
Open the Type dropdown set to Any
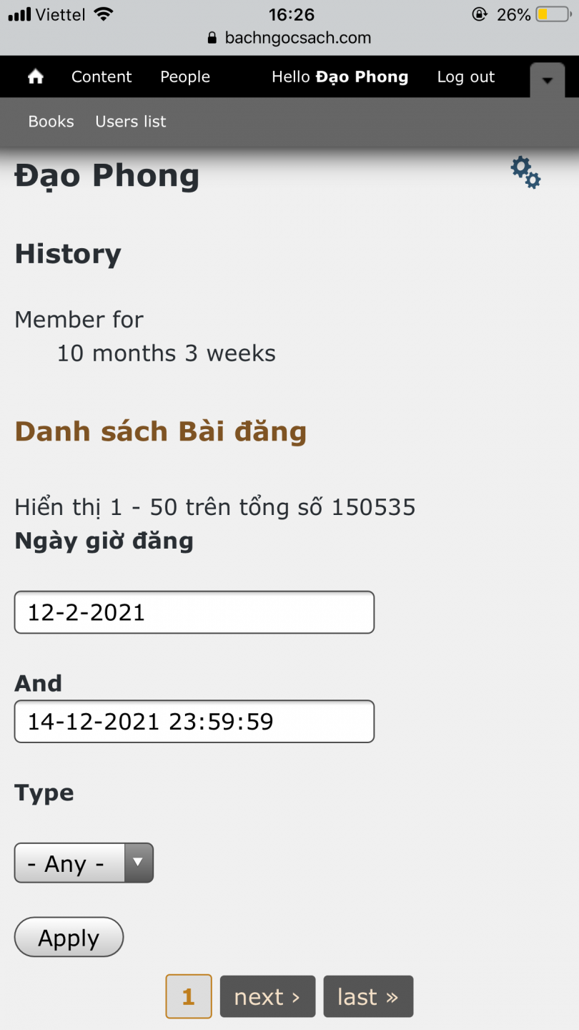84,863
